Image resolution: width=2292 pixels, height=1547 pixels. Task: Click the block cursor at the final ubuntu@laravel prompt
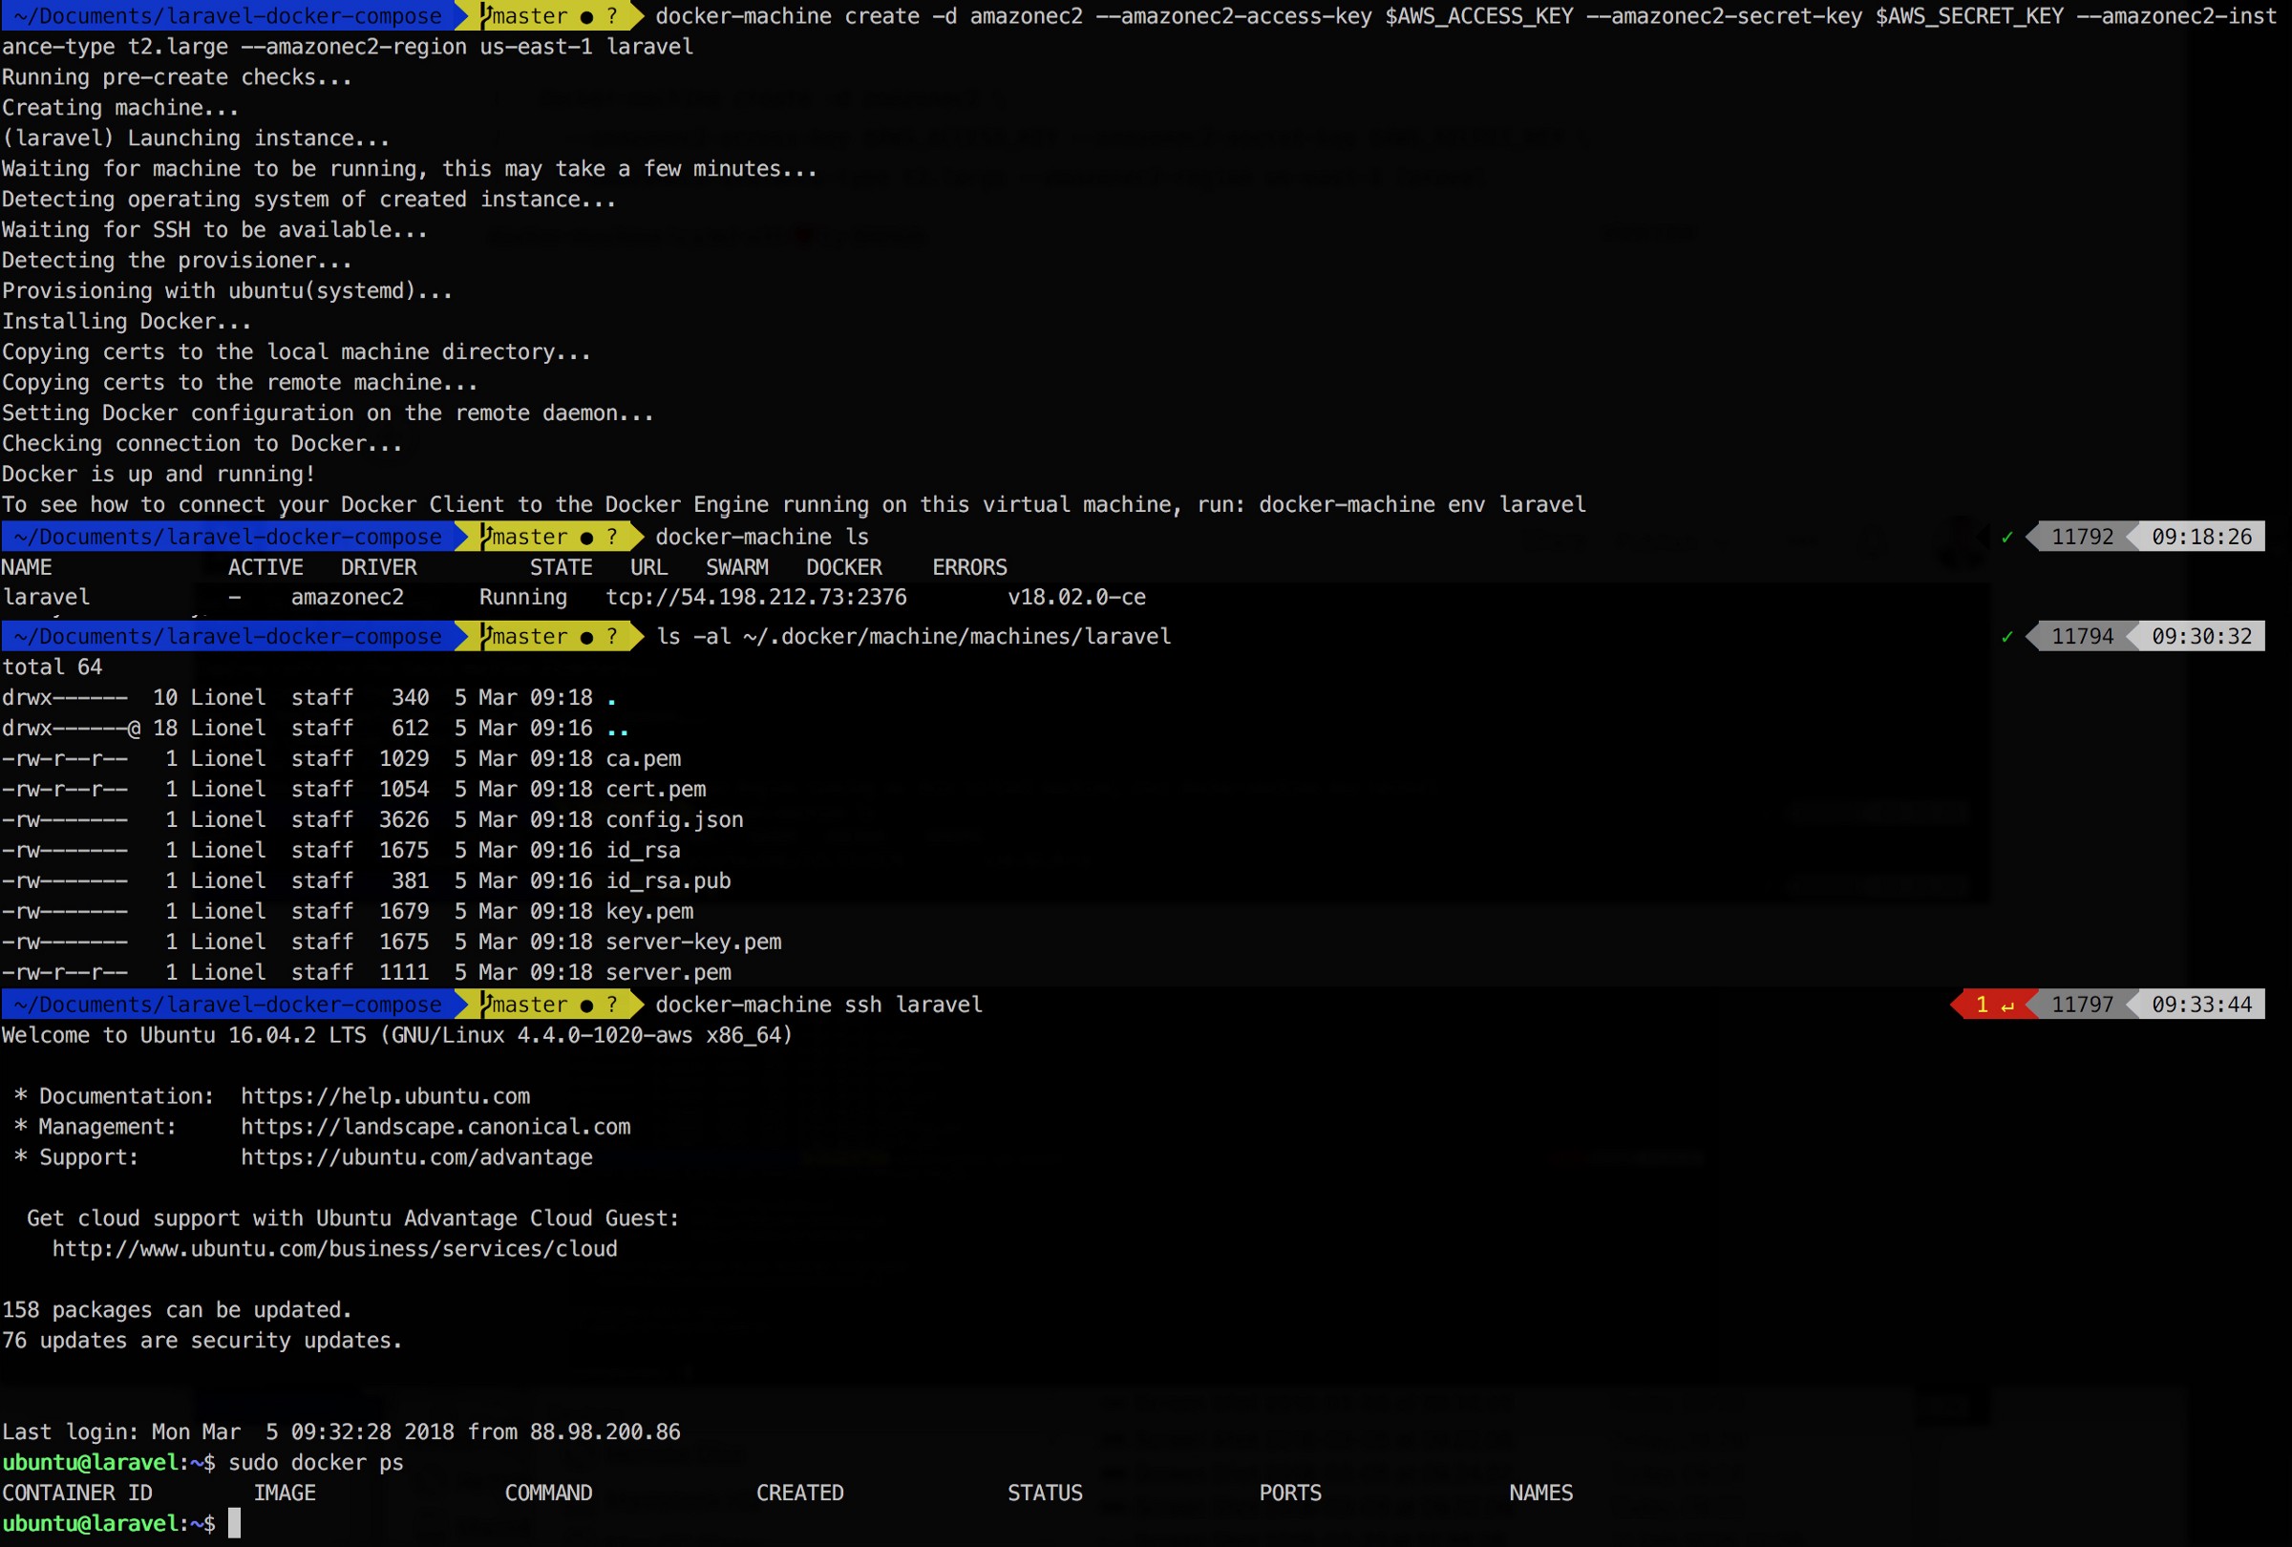click(x=234, y=1523)
